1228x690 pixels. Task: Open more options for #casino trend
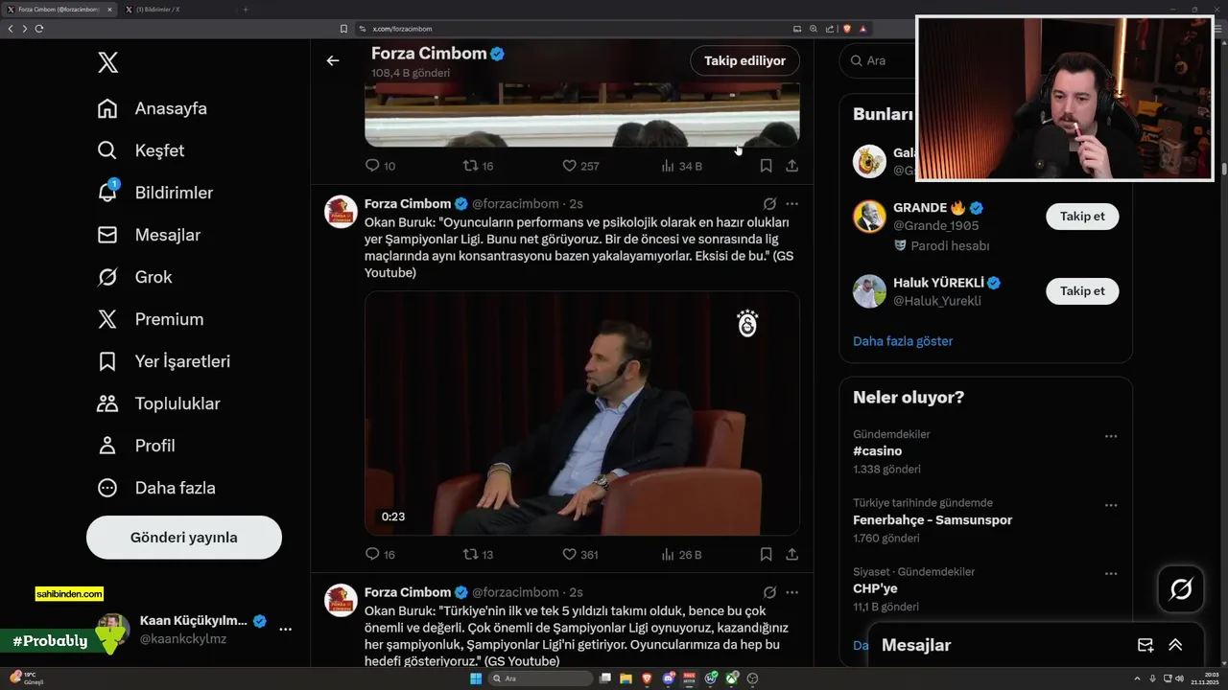(1111, 436)
